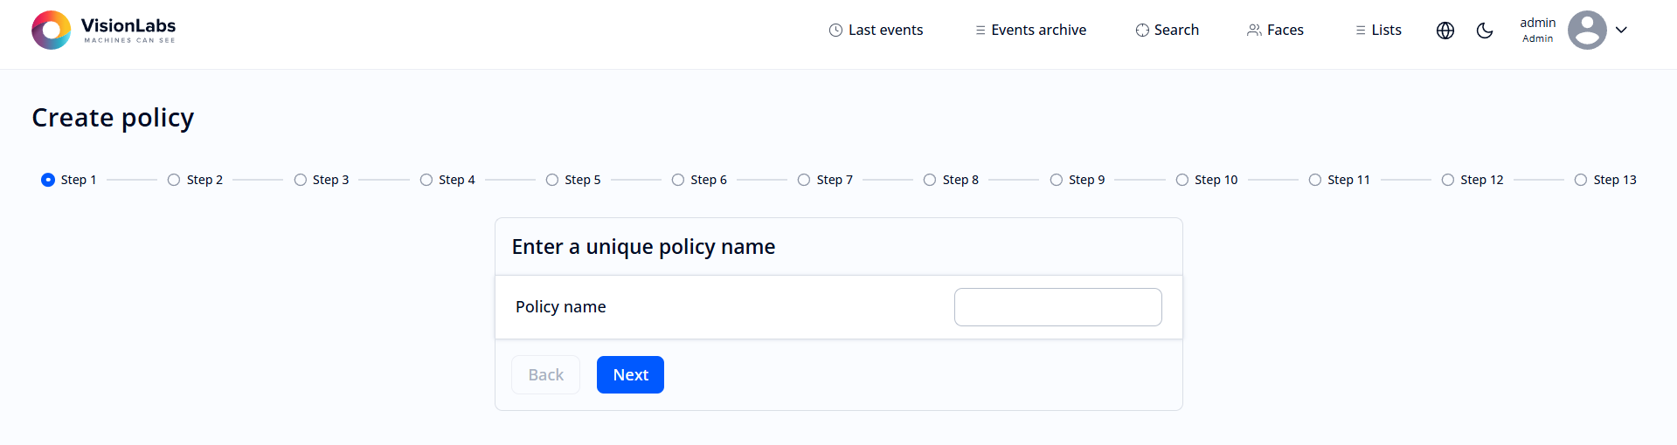Click the clock icon beside Last events
Viewport: 1677px width, 445px height.
pos(835,31)
